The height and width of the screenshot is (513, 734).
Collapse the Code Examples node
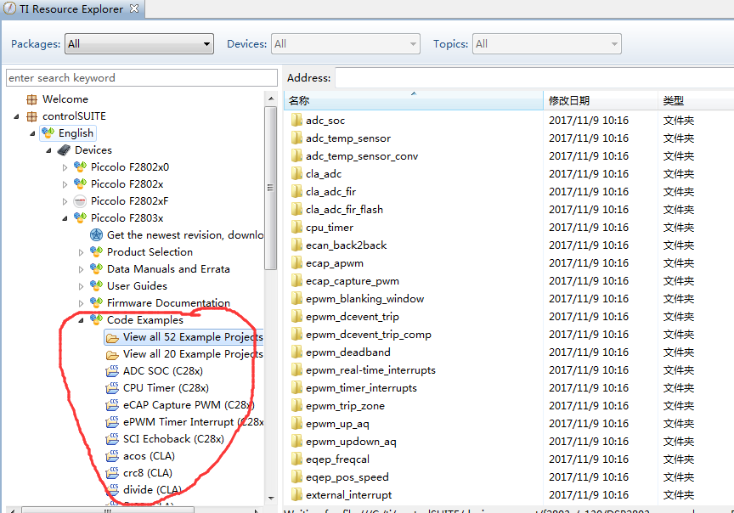pyautogui.click(x=81, y=320)
